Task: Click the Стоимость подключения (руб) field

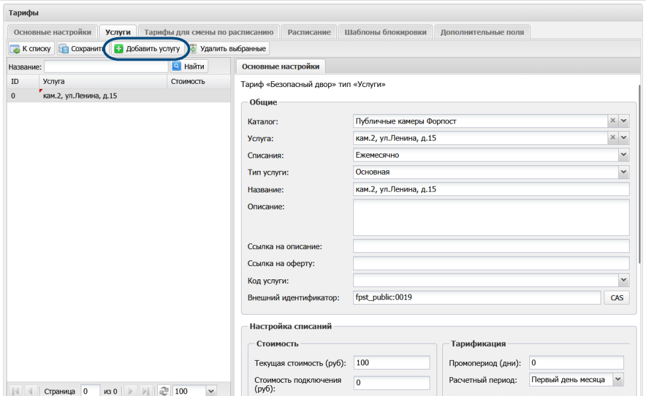Action: [x=392, y=382]
